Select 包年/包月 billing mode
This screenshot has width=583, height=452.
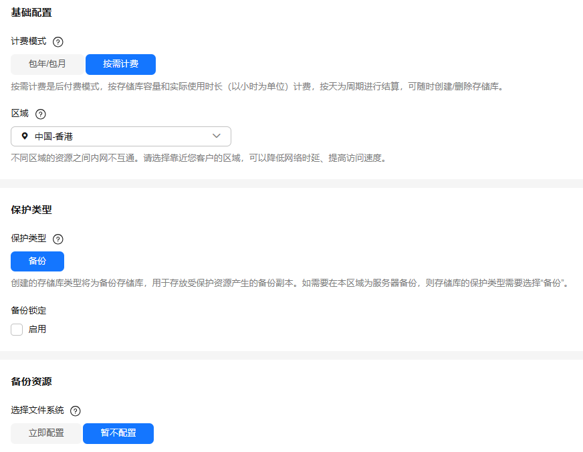[x=47, y=64]
